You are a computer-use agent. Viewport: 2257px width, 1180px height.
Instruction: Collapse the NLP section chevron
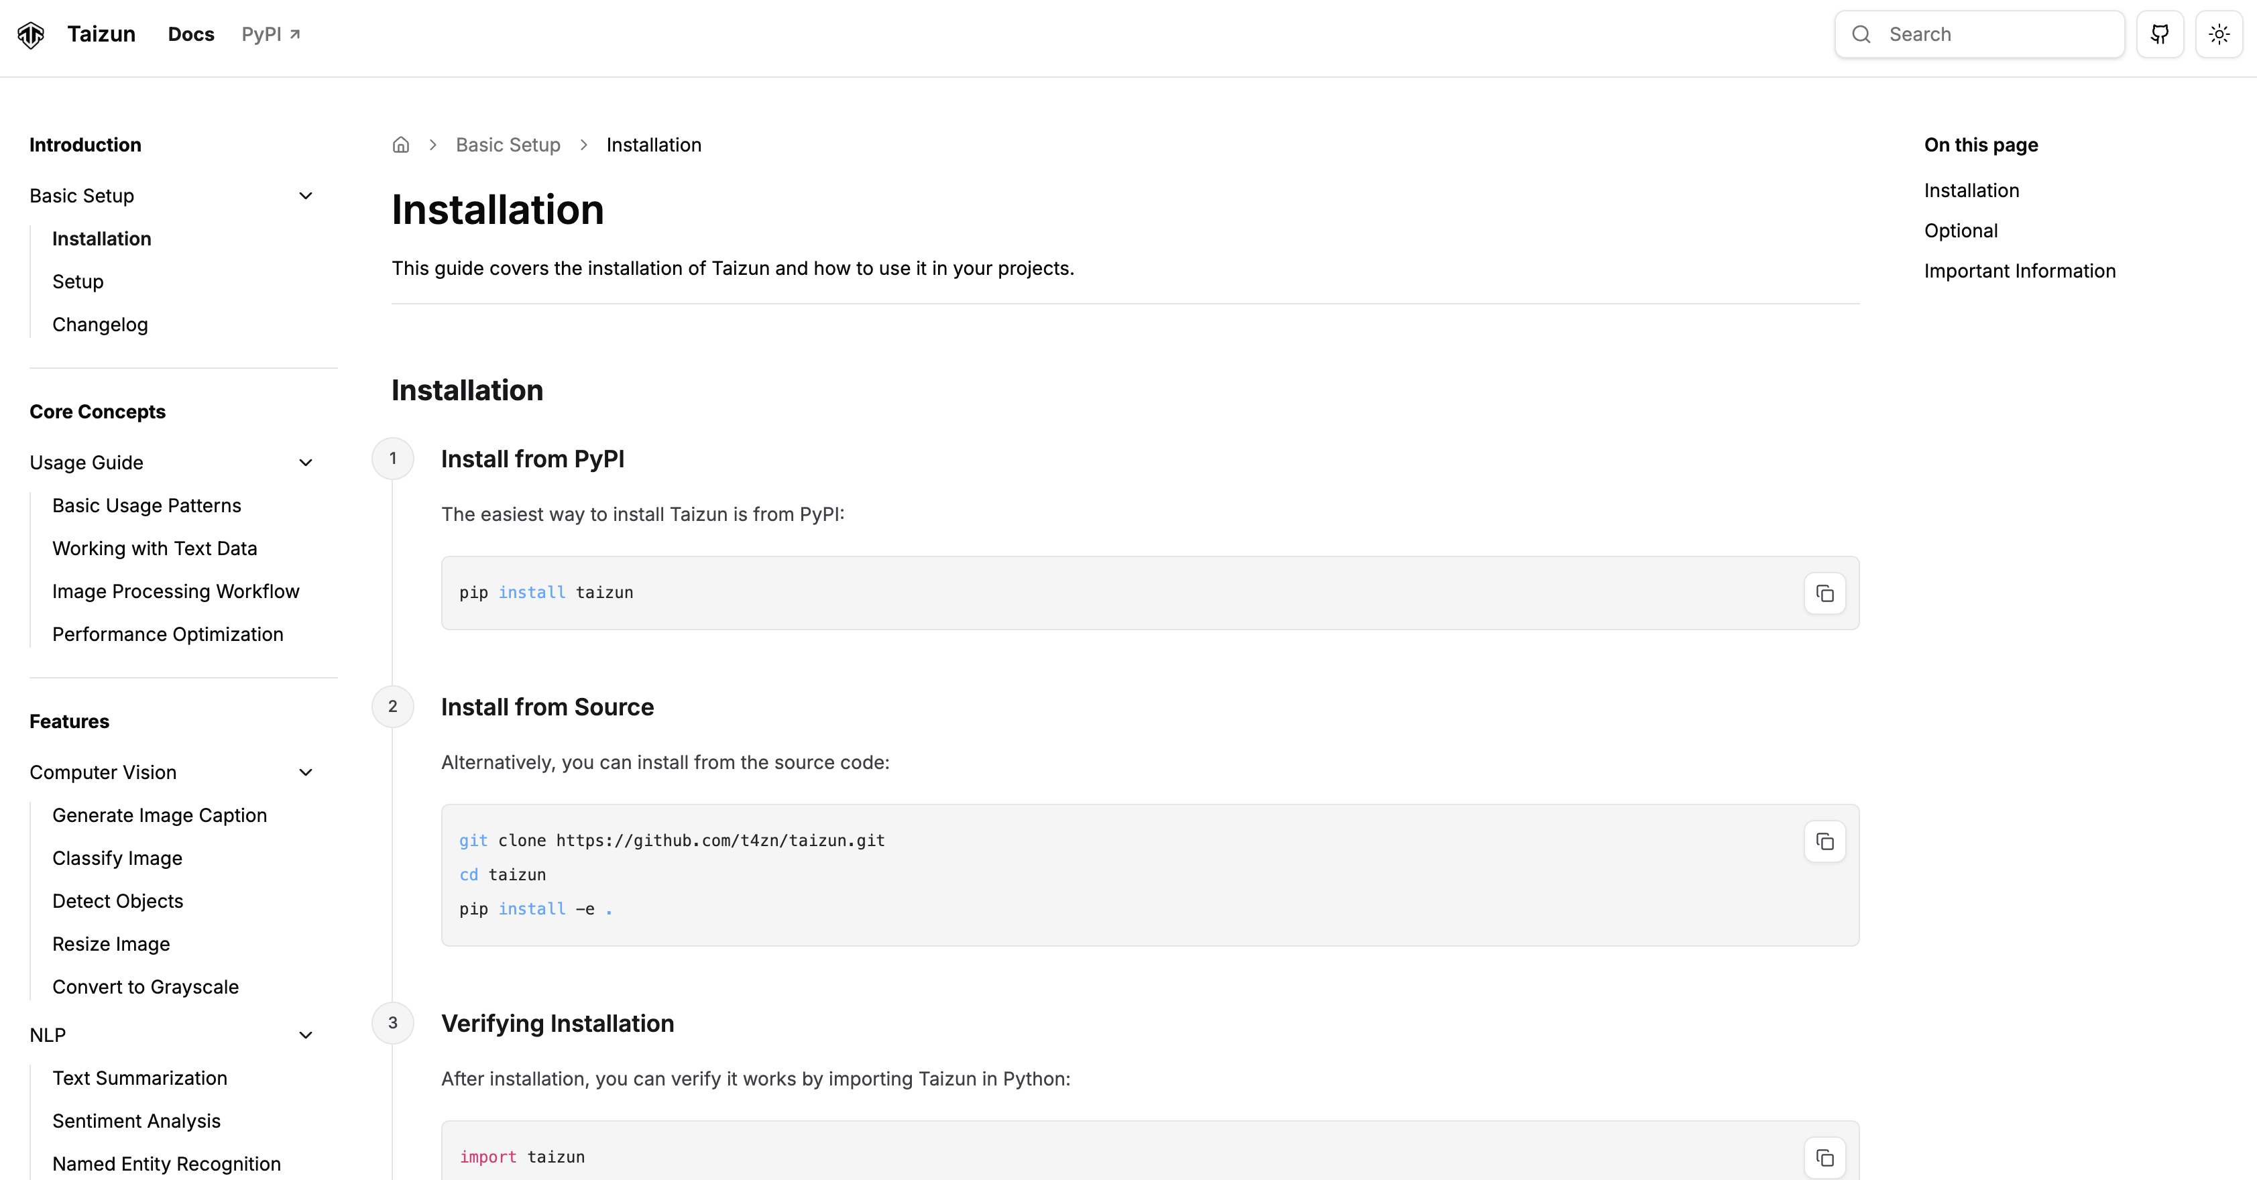coord(306,1035)
